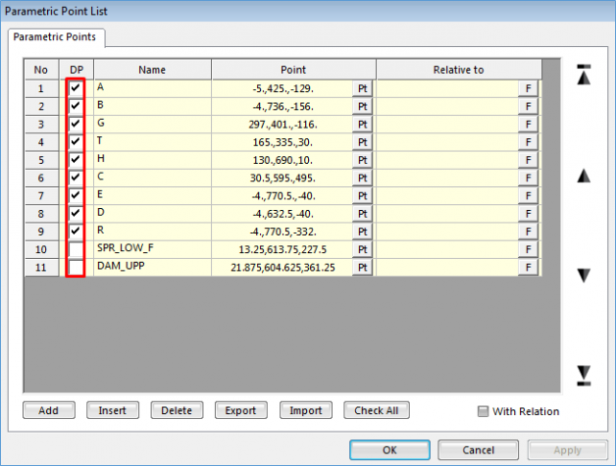Cancel the Parametric Point List dialog

(478, 449)
